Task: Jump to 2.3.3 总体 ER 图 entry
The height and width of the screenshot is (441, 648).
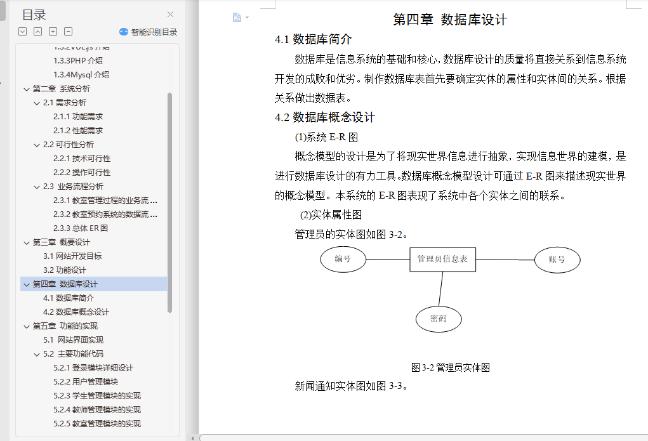Action: click(x=81, y=228)
